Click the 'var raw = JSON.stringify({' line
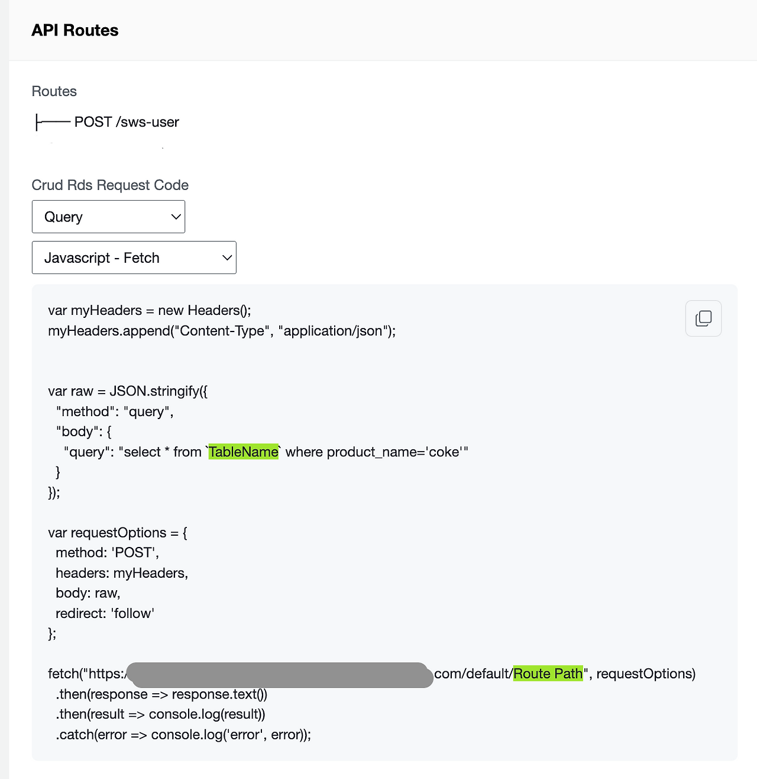The image size is (757, 779). pos(128,391)
